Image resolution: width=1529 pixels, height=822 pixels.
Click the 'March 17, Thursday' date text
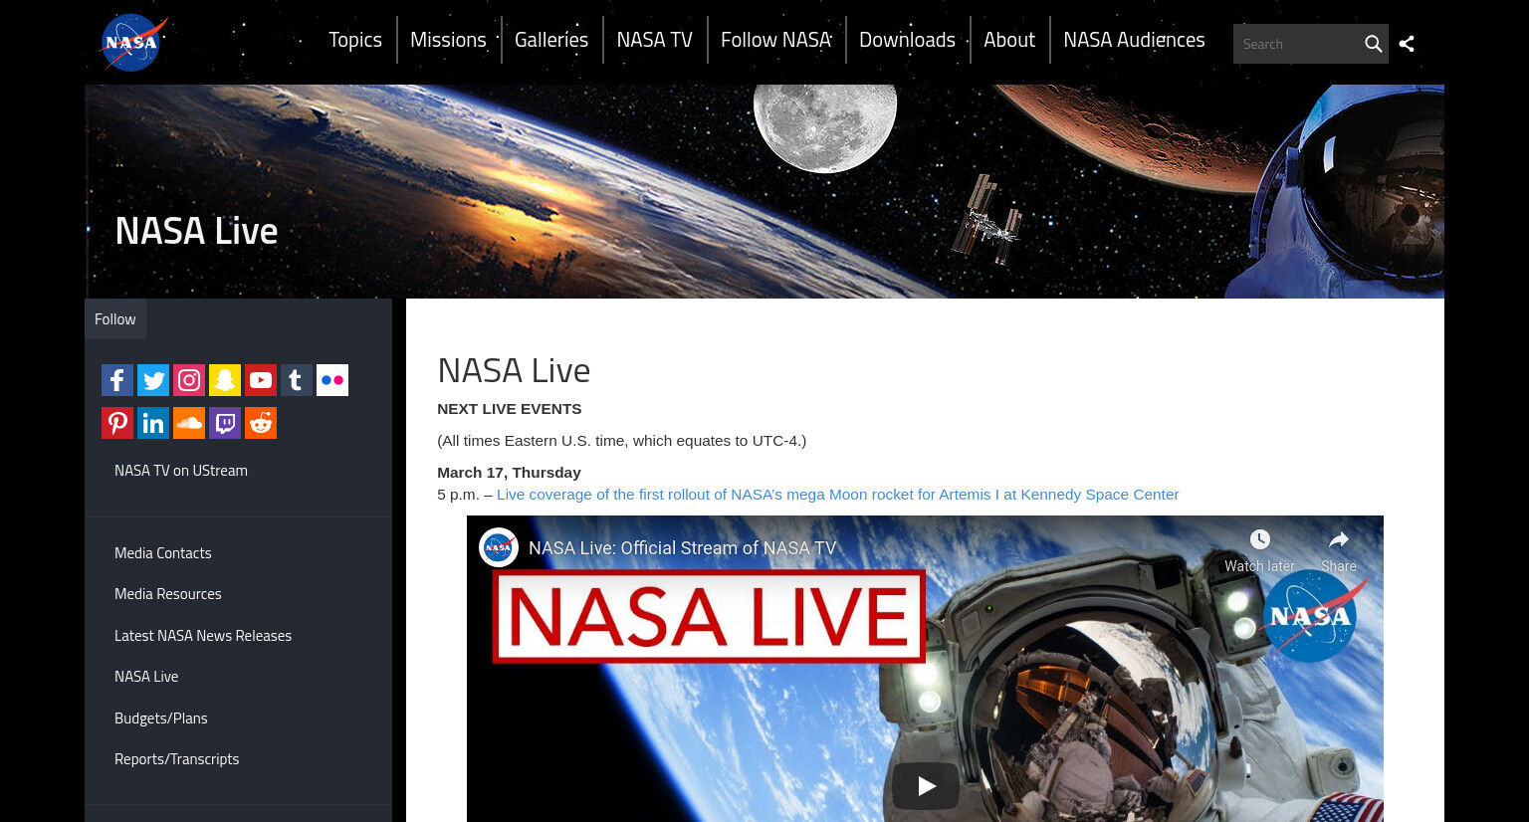[509, 473]
